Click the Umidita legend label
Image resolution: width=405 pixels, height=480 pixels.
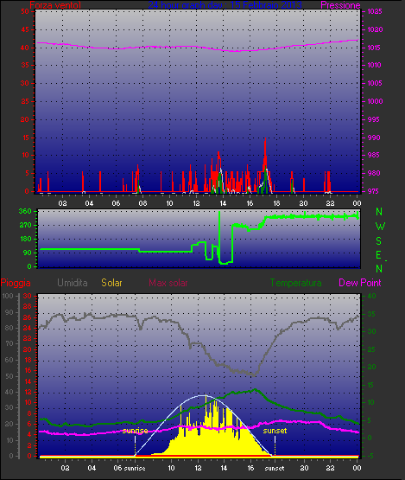(73, 283)
